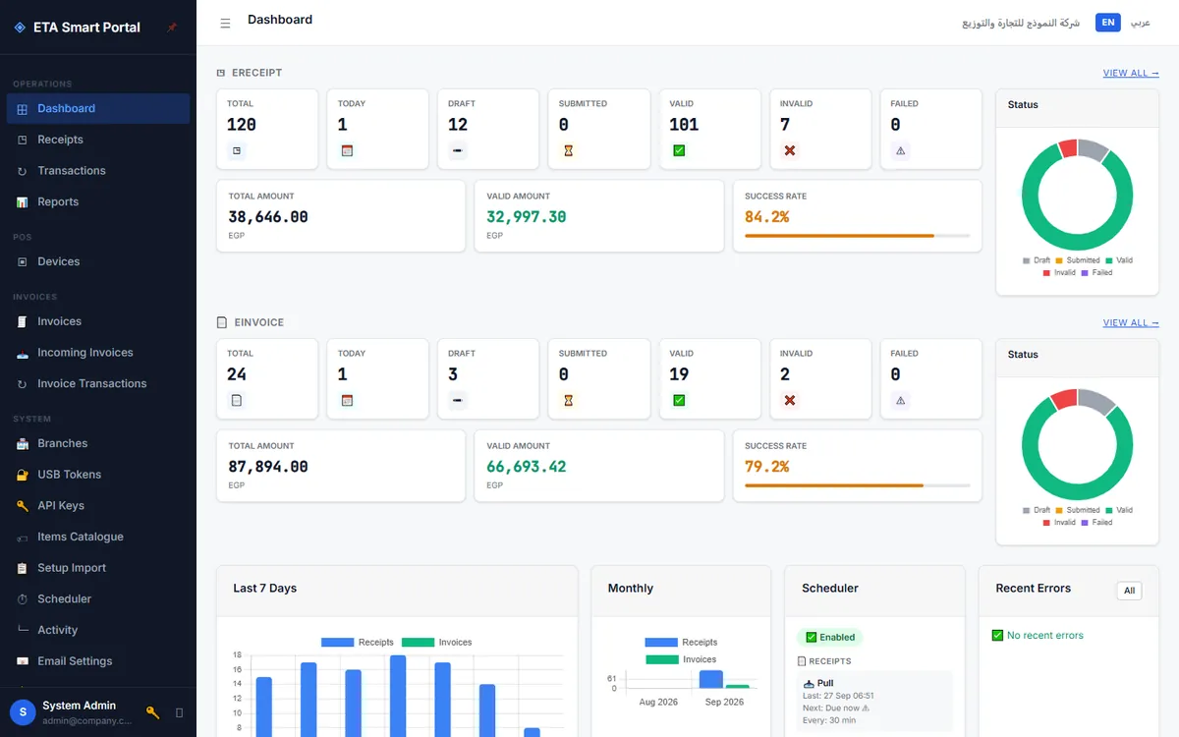Open Branches via its building icon
Image resolution: width=1179 pixels, height=737 pixels.
[x=22, y=444]
